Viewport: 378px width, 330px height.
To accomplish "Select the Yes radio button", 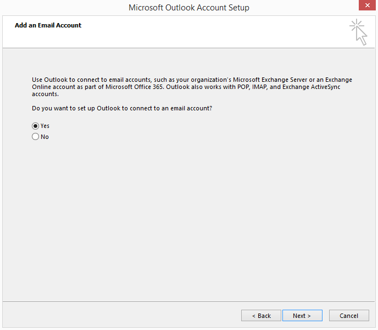I will pyautogui.click(x=36, y=126).
